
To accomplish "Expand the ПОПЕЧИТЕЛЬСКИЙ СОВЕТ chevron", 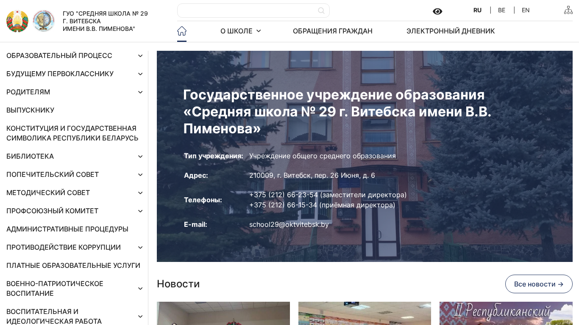I will [140, 175].
